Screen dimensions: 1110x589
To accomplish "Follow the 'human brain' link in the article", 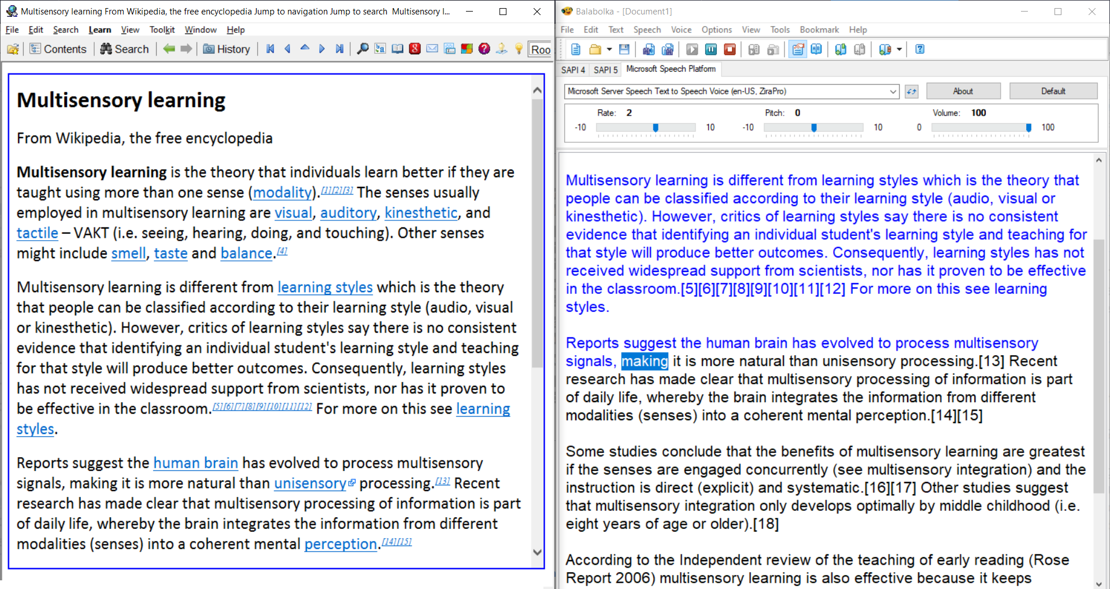I will 195,463.
